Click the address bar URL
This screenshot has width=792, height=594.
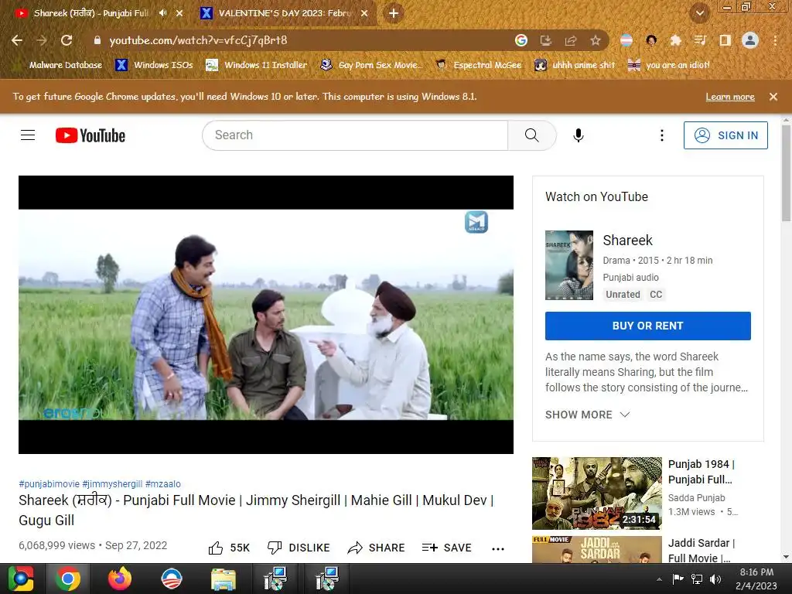click(198, 40)
